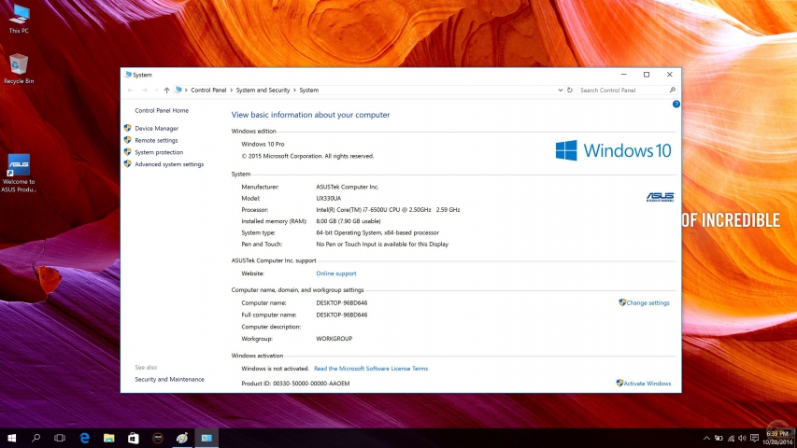Click the shield icon beside Remote settings
This screenshot has height=448, width=797.
(128, 140)
